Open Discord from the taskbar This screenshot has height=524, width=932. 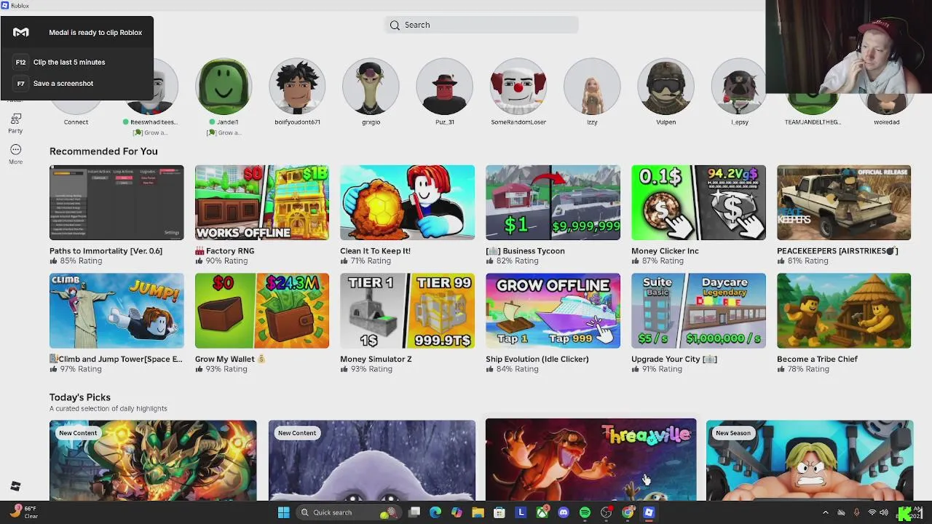563,512
